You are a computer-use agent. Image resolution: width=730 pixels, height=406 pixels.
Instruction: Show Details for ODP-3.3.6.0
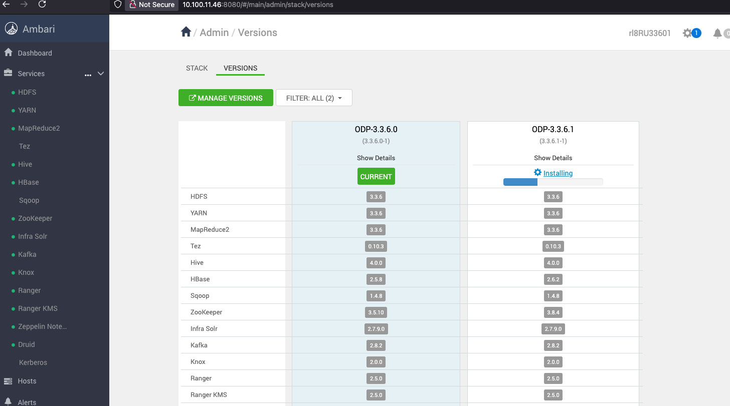376,158
